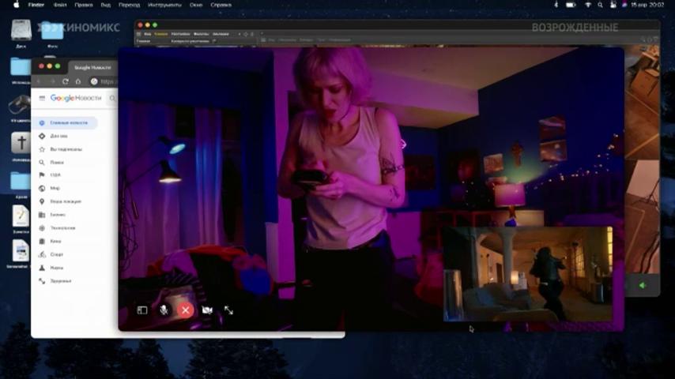Viewport: 675px width, 379px height.
Task: Click the Google News search magnifier
Action: [x=112, y=99]
